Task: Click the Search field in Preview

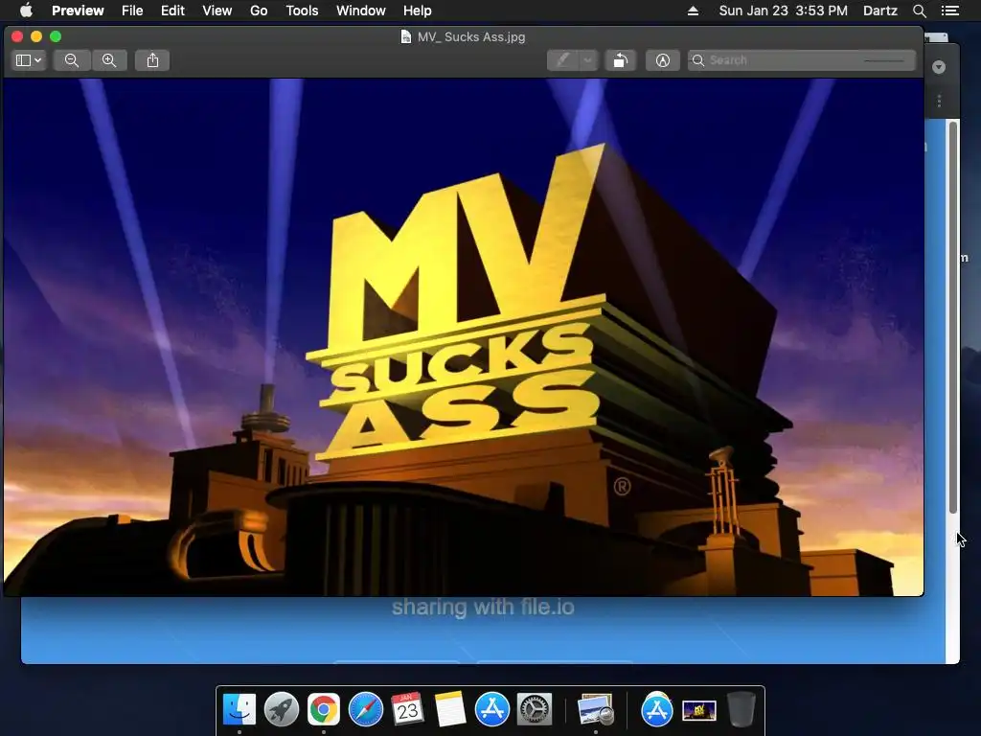Action: (802, 60)
